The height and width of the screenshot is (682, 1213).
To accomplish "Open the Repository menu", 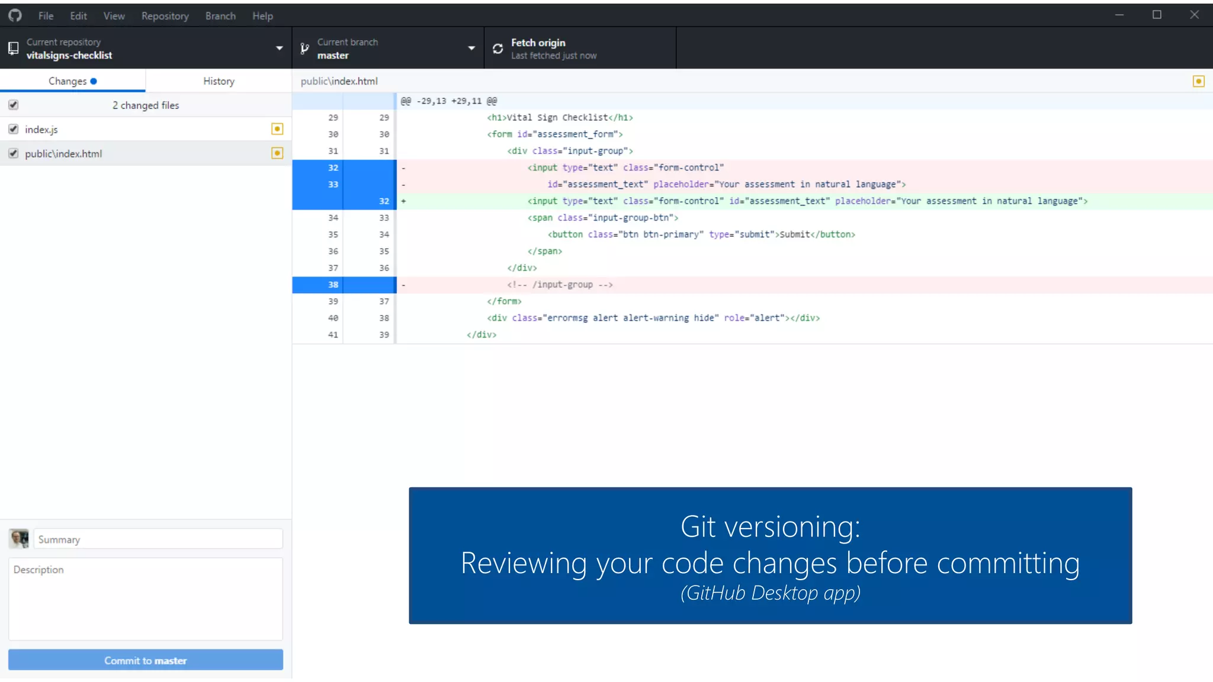I will pos(165,16).
